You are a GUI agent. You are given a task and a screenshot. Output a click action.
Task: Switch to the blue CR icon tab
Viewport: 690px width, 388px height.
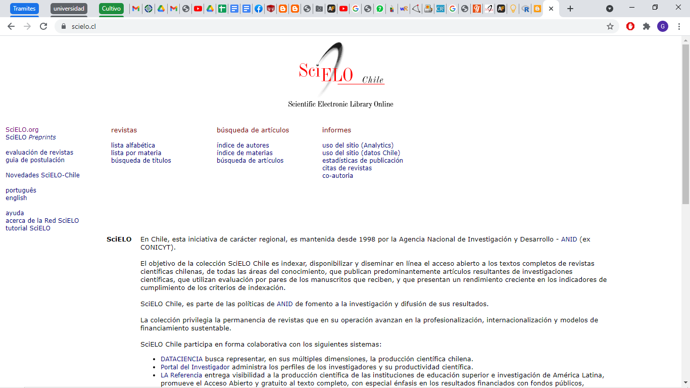click(440, 9)
